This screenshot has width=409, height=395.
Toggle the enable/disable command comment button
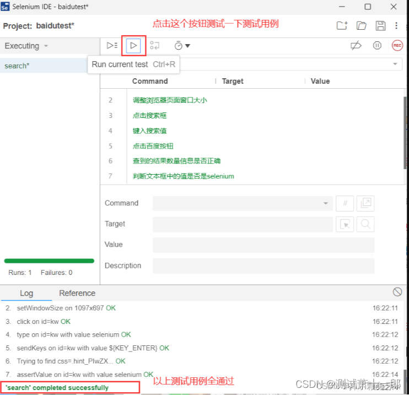(345, 203)
